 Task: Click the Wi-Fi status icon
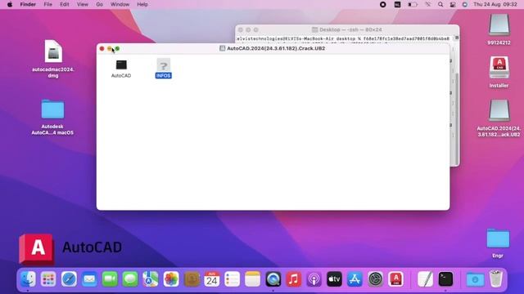(x=427, y=4)
